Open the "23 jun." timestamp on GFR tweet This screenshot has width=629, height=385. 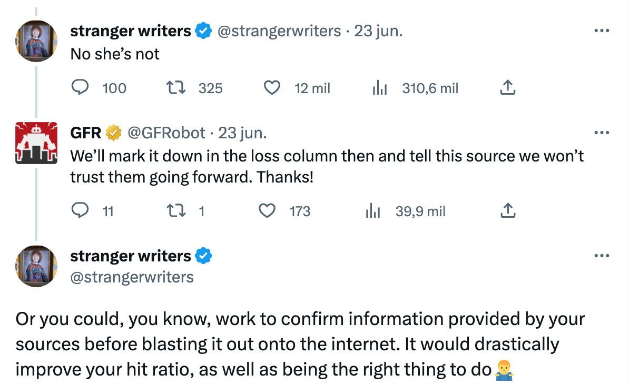[x=242, y=133]
